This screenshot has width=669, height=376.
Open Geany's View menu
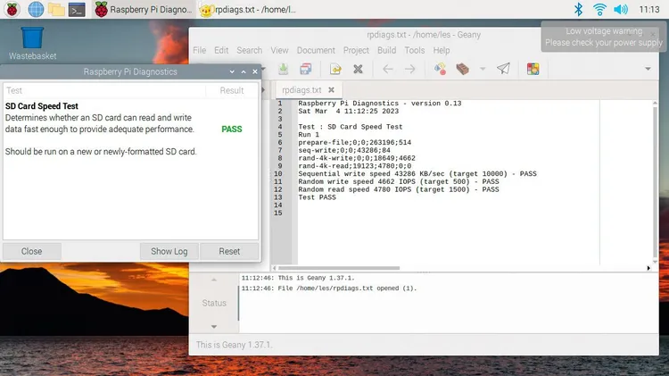click(x=279, y=50)
